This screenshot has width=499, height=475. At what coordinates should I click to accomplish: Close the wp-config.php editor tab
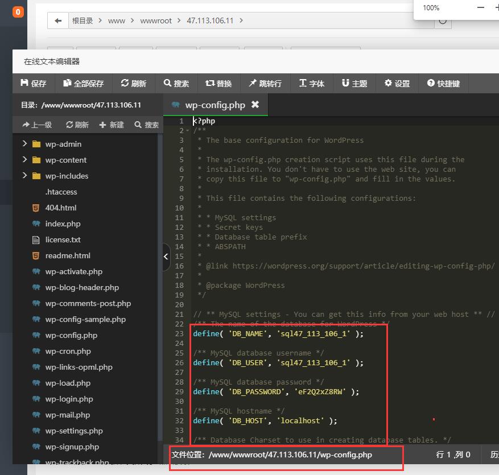pyautogui.click(x=255, y=104)
